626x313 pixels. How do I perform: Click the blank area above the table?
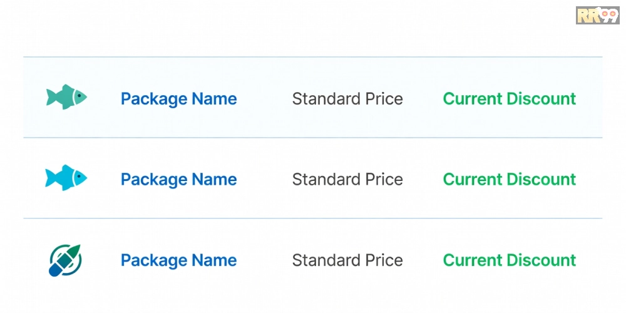pos(313,28)
